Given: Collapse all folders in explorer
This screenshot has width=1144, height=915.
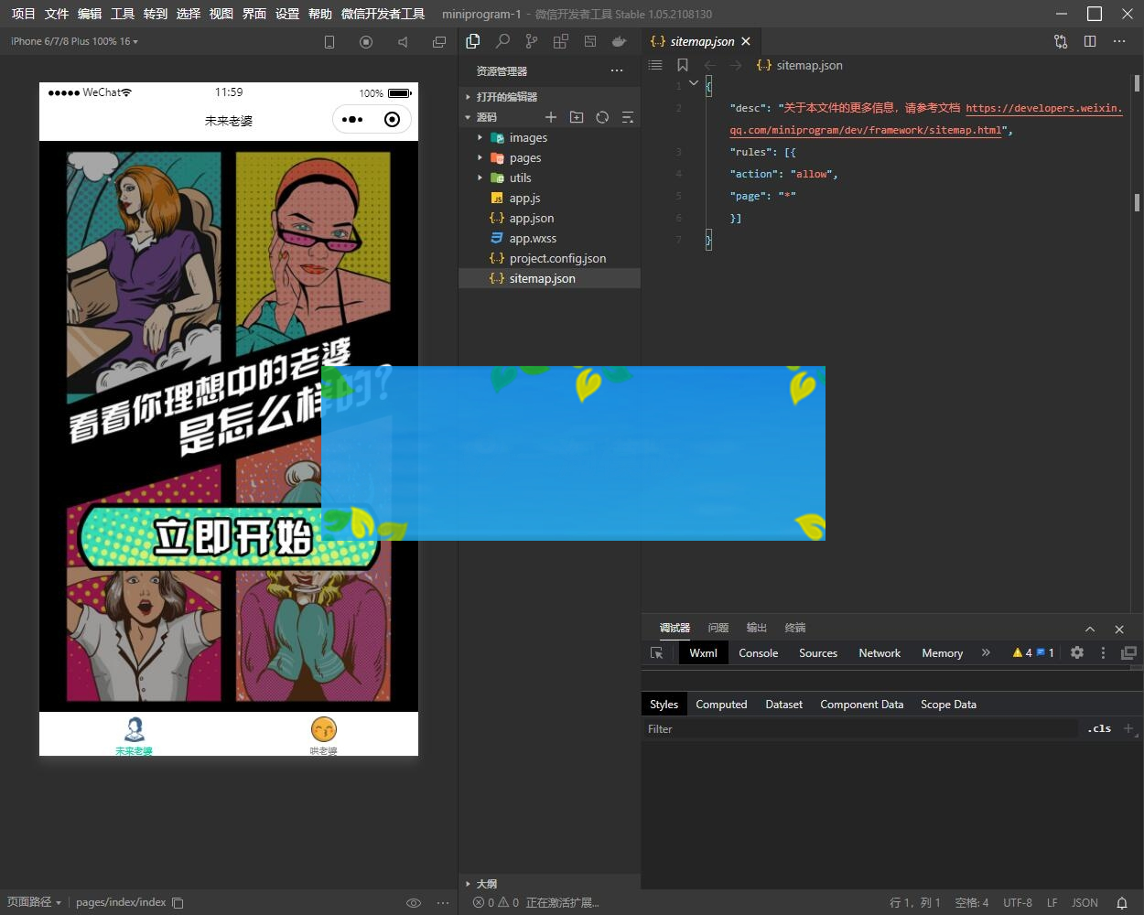Looking at the screenshot, I should 628,117.
